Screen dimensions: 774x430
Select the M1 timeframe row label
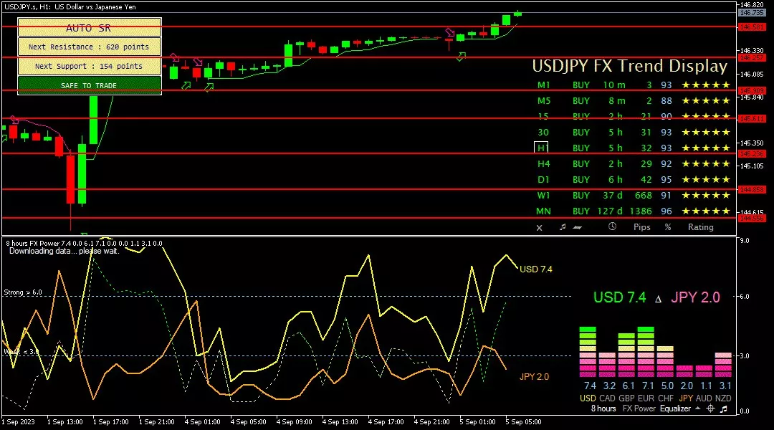click(543, 85)
